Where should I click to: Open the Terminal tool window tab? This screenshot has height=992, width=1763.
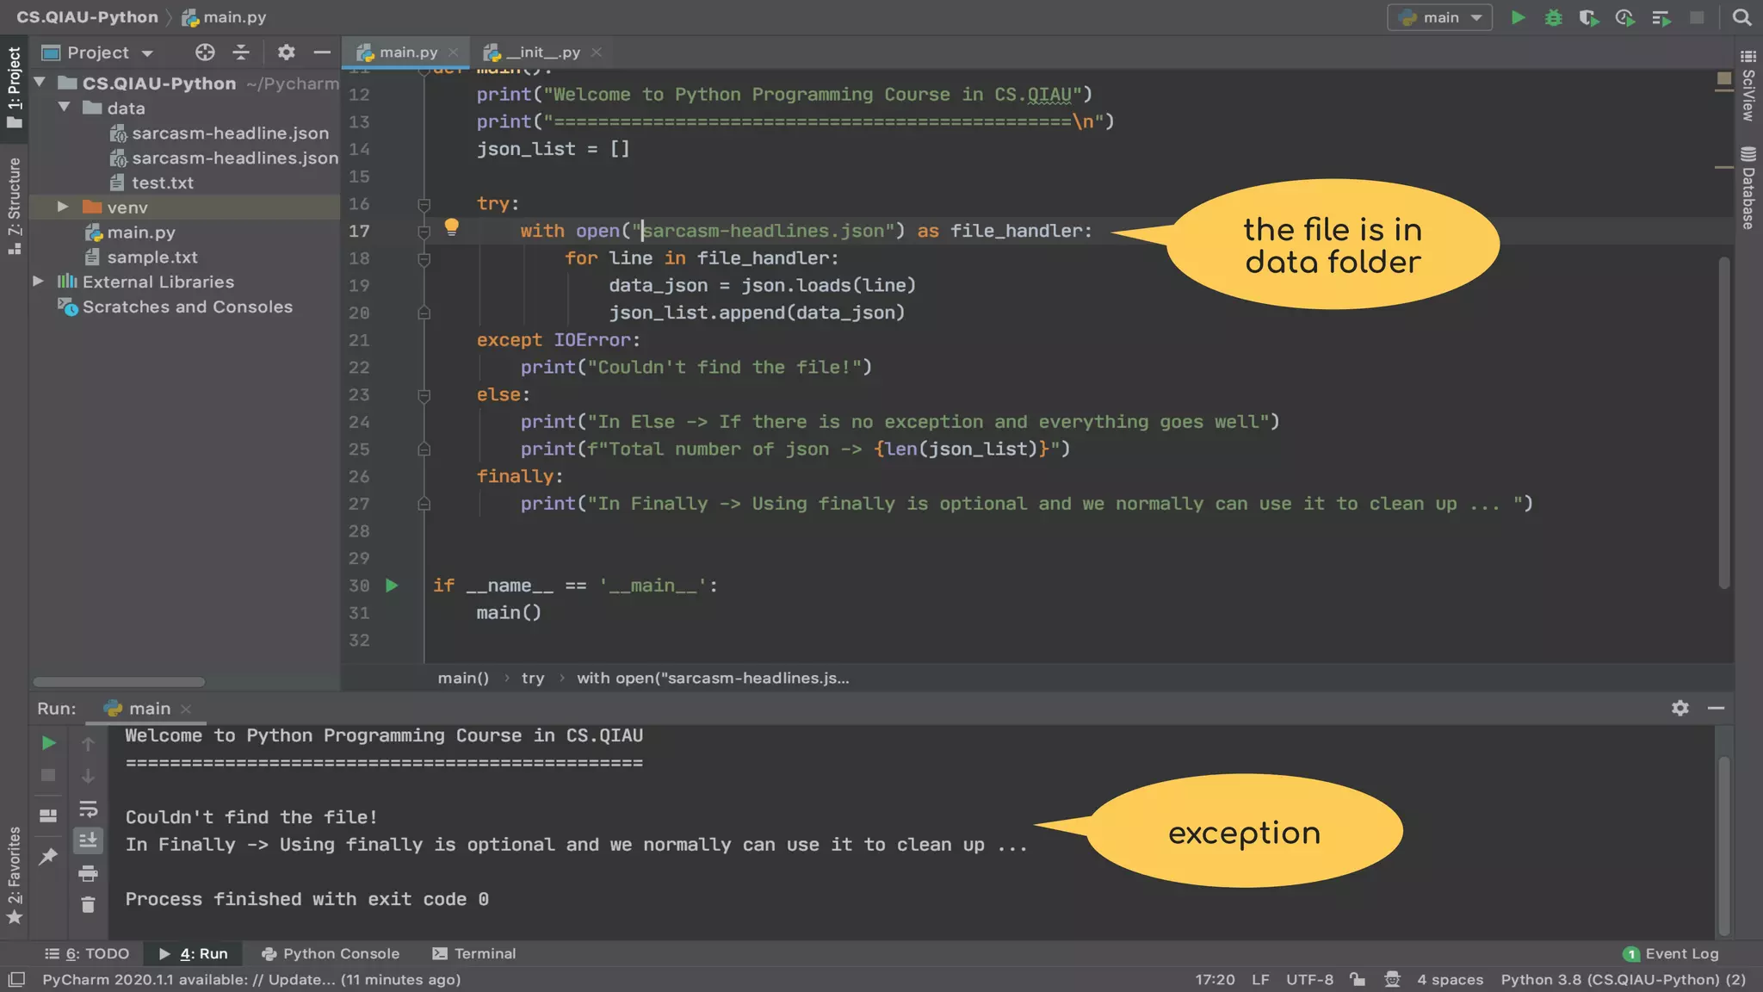click(474, 953)
